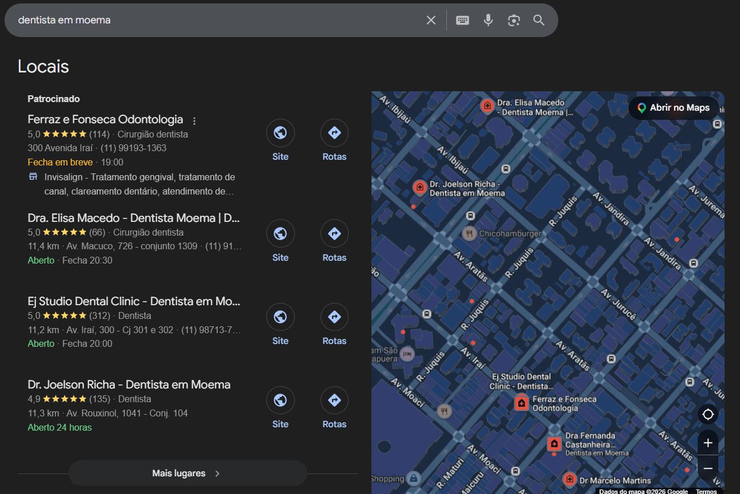Open Ferraz e Fonseca Odontologia website globe icon
This screenshot has width=740, height=494.
(281, 133)
